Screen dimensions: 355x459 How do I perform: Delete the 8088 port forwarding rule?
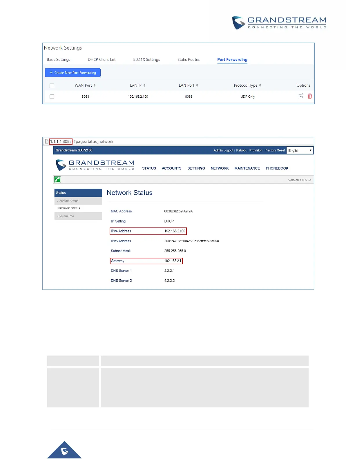(x=310, y=96)
